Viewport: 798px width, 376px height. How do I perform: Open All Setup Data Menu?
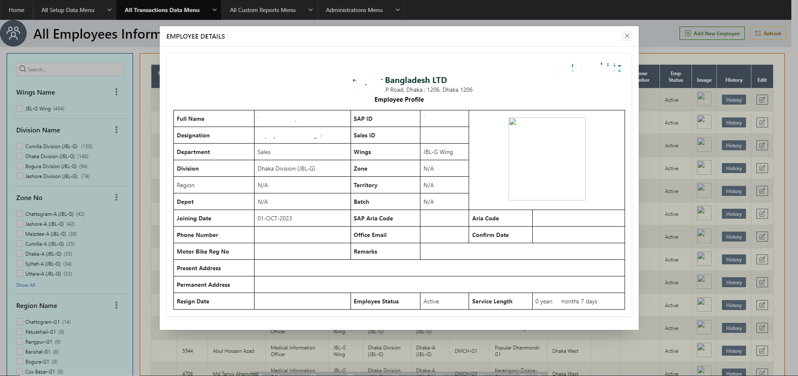pyautogui.click(x=68, y=10)
